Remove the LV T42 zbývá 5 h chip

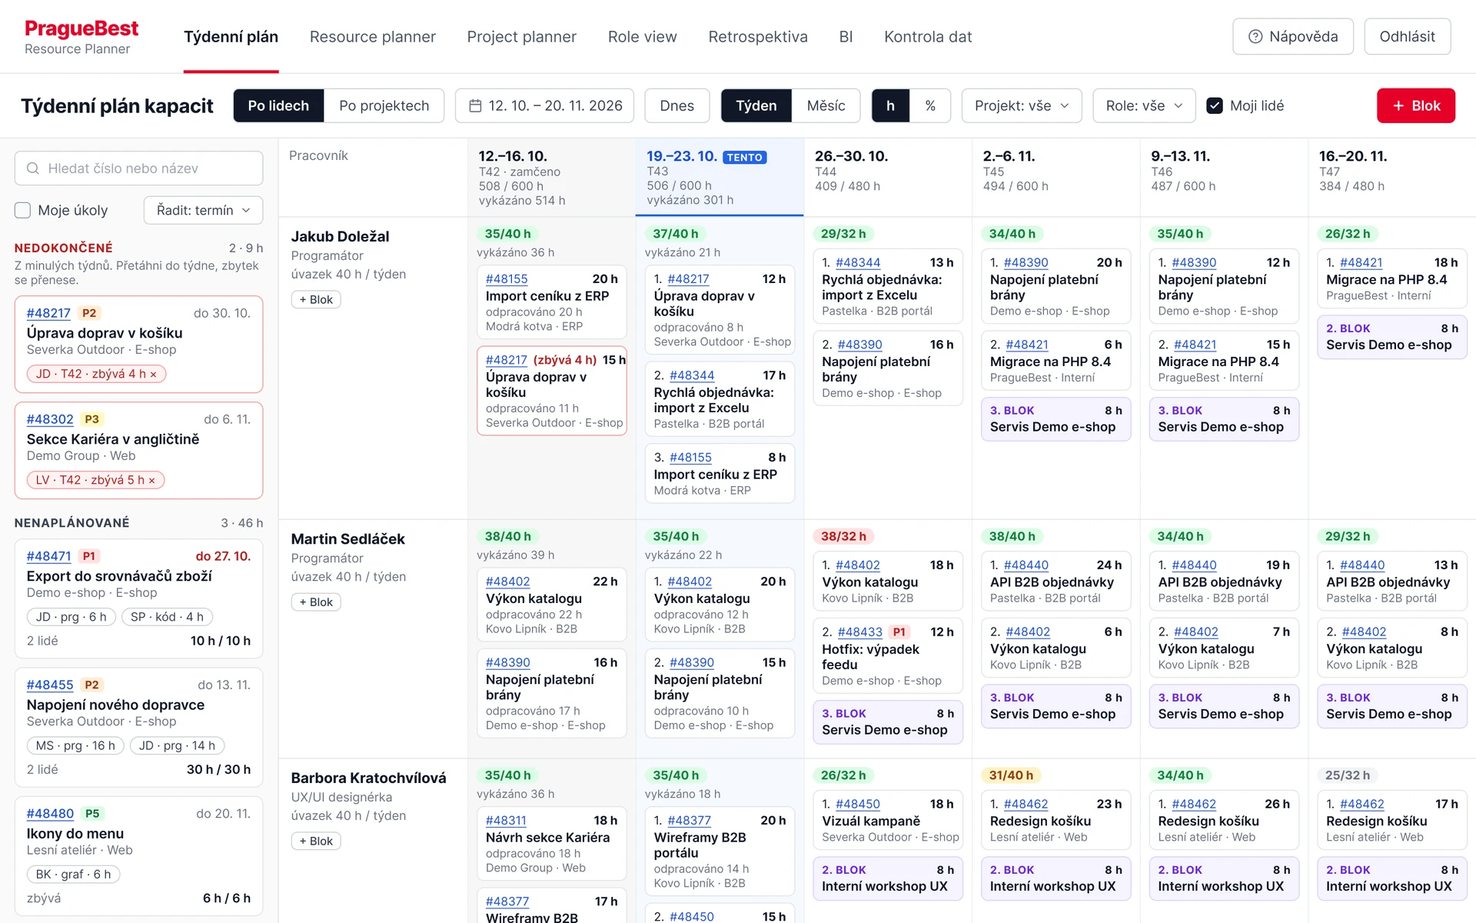coord(151,481)
